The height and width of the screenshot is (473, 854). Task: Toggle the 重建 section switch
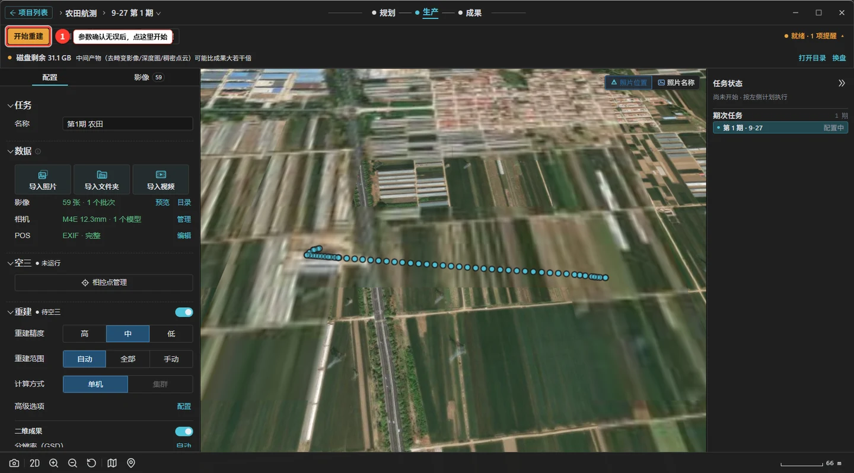click(x=184, y=312)
